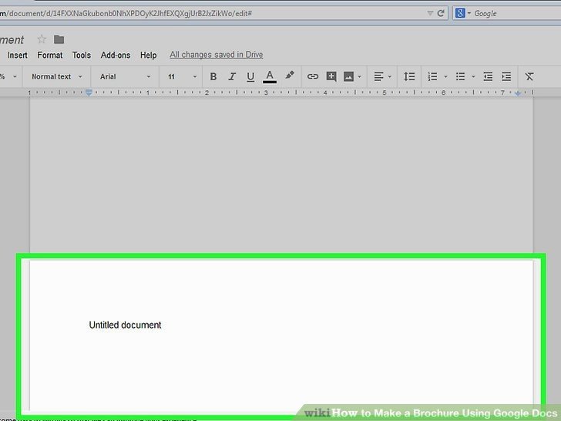Viewport: 561px width, 421px height.
Task: Insert a link with the chain icon
Action: pos(313,76)
